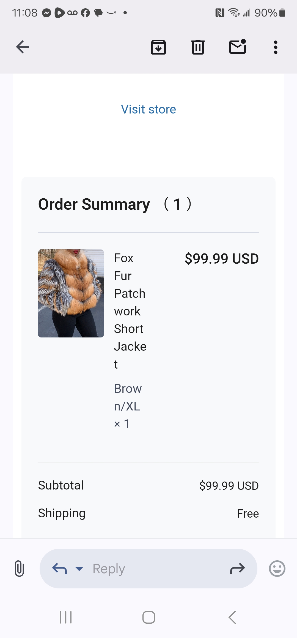
Task: Expand the reply type dropdown arrow
Action: (x=79, y=569)
